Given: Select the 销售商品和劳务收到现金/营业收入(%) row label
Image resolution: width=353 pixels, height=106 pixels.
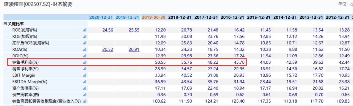Looking at the screenshot, I should tap(46, 101).
